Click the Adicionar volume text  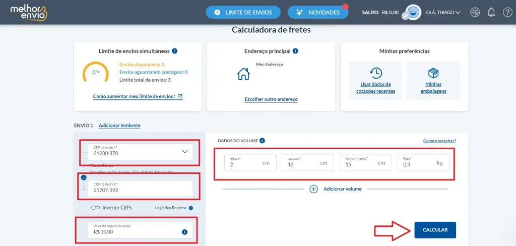343,189
